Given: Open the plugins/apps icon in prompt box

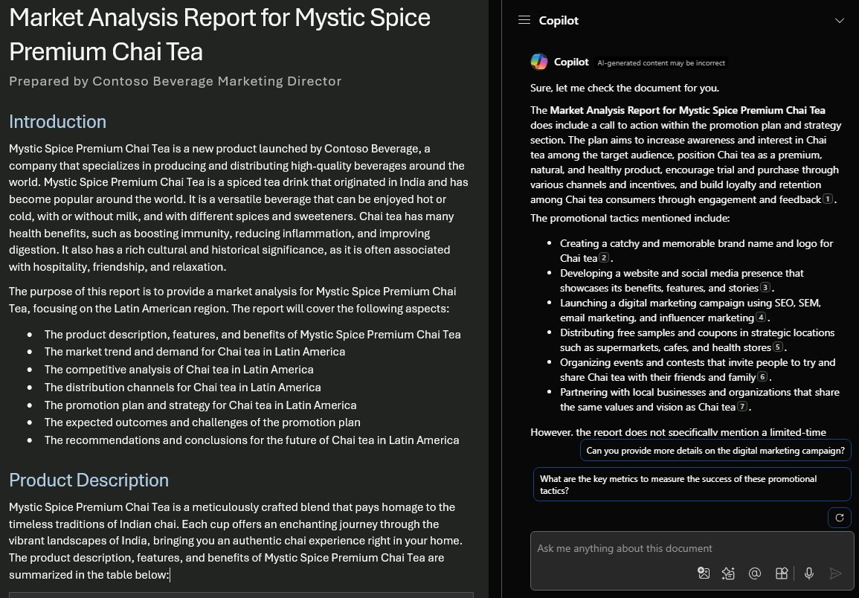Looking at the screenshot, I should click(x=782, y=573).
